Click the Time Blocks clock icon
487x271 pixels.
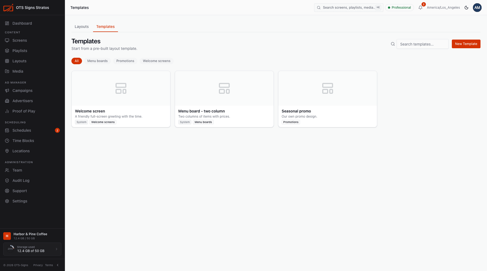[7, 141]
